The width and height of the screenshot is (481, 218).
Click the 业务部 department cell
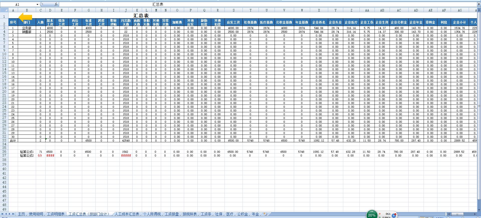(27, 28)
